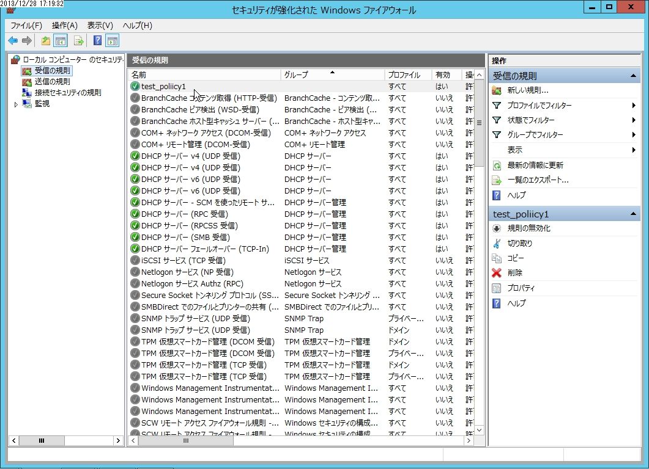Expand the 監視 tree node arrow

16,104
